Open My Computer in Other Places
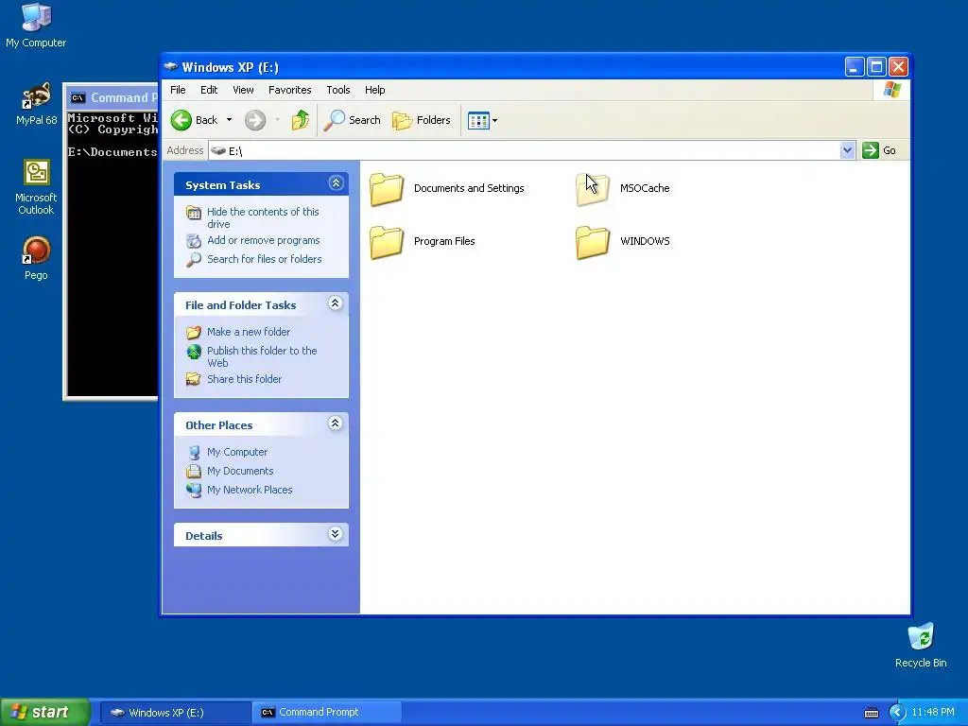 tap(237, 452)
